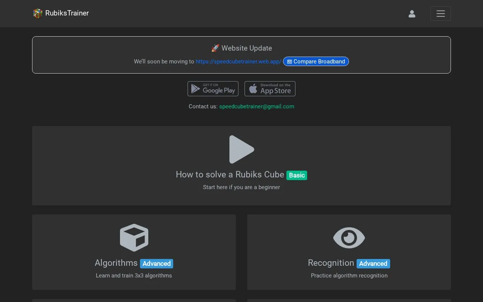Email speedcubetrainer@gmail.com contact link
Image resolution: width=483 pixels, height=302 pixels.
pyautogui.click(x=257, y=106)
